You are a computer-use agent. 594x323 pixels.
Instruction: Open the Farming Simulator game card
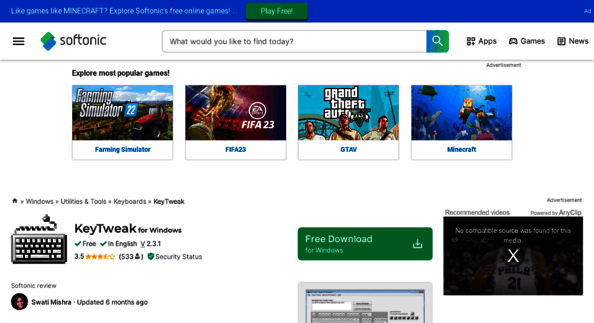122,122
